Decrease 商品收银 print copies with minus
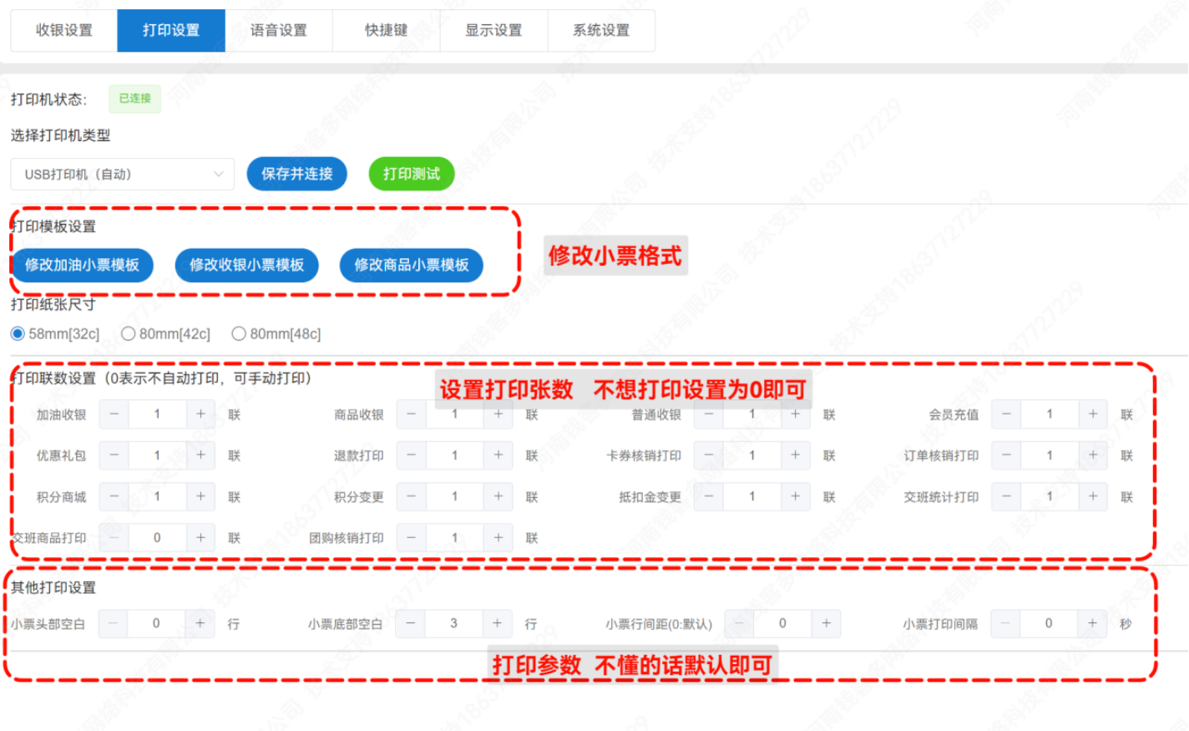Screen dimensions: 1189x731 point(411,414)
